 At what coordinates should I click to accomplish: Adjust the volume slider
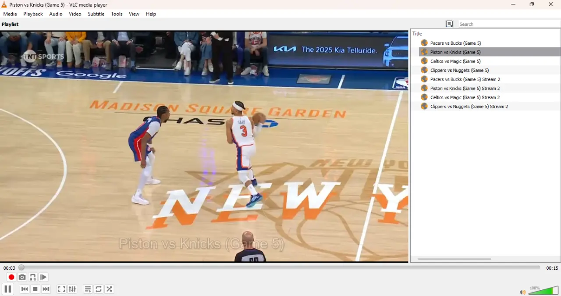[543, 290]
